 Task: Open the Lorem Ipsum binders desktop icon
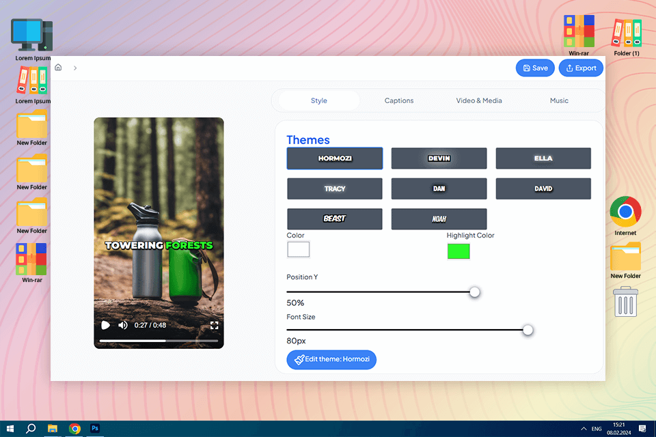32,86
